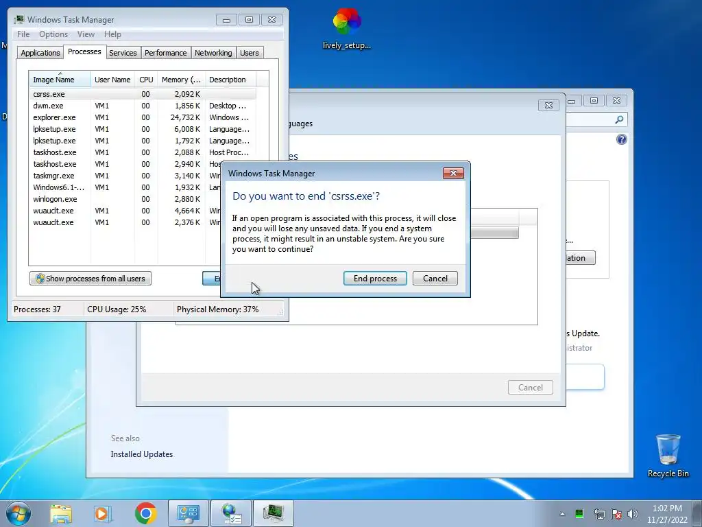Open the network tray icon
702x527 pixels.
coord(599,513)
